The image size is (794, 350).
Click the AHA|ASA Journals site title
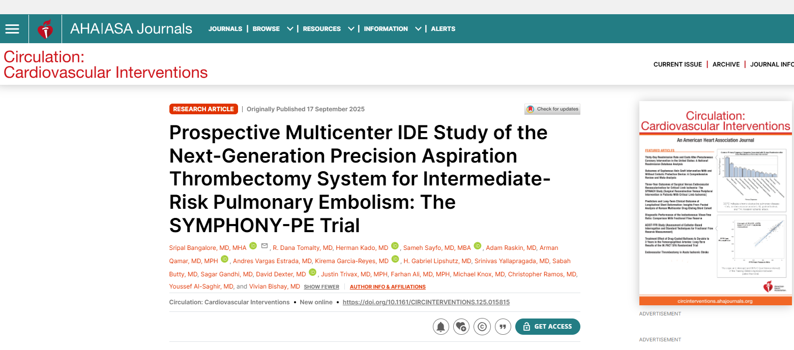[x=131, y=29]
